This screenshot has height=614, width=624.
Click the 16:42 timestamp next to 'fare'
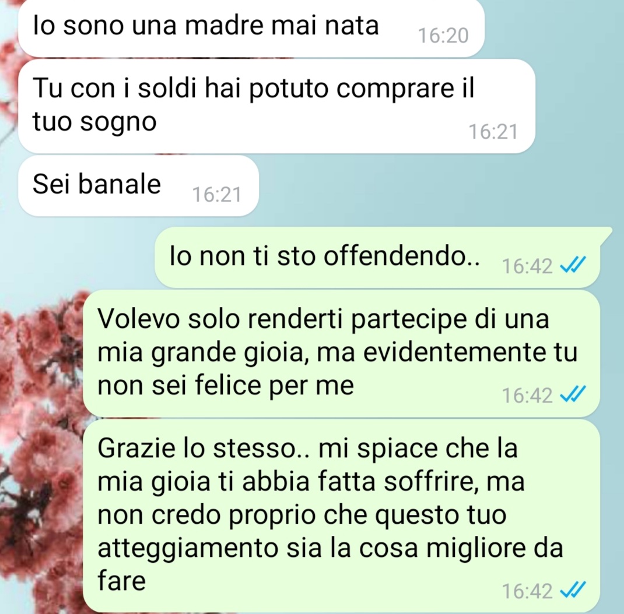pos(527,591)
